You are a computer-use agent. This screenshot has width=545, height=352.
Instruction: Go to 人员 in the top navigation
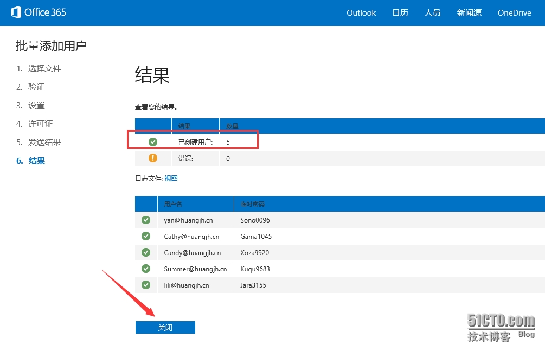432,13
